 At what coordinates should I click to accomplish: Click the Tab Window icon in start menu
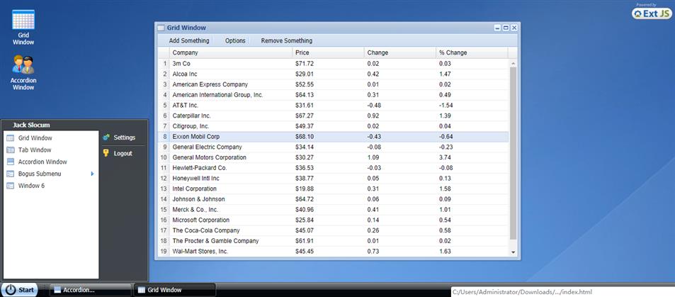coord(11,150)
